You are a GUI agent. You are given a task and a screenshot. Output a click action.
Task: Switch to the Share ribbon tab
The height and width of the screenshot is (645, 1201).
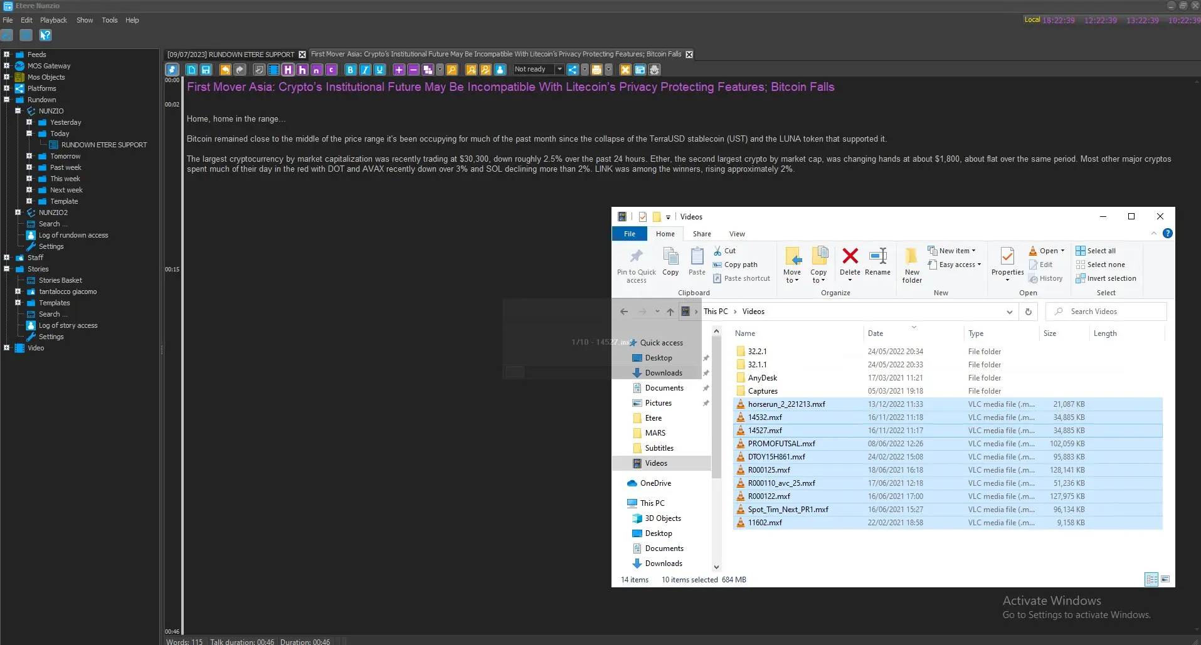(x=702, y=234)
